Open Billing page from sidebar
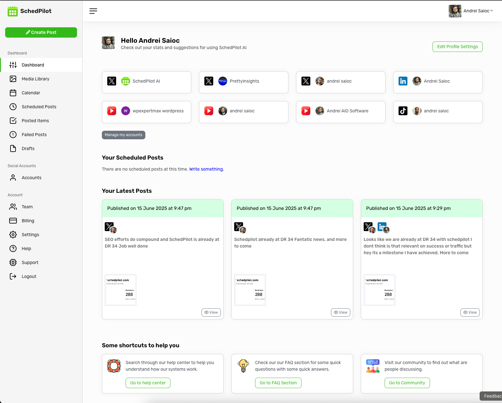The width and height of the screenshot is (502, 403). pyautogui.click(x=41, y=221)
